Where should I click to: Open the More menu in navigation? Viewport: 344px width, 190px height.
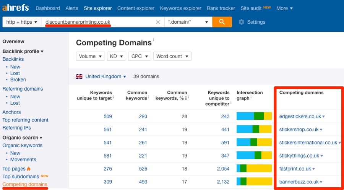pyautogui.click(x=284, y=8)
